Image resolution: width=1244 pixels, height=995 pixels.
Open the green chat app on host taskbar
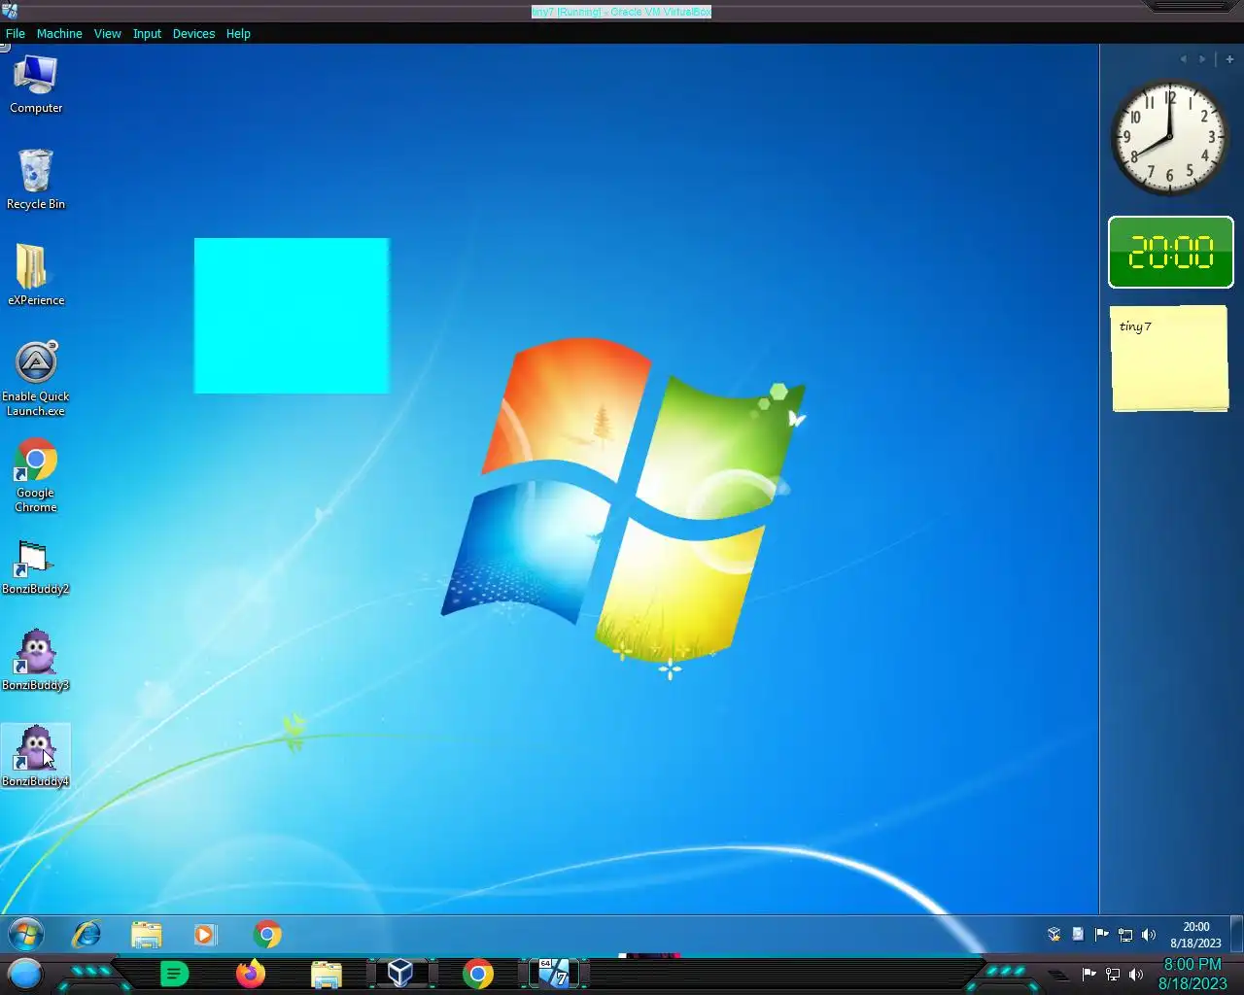[174, 974]
